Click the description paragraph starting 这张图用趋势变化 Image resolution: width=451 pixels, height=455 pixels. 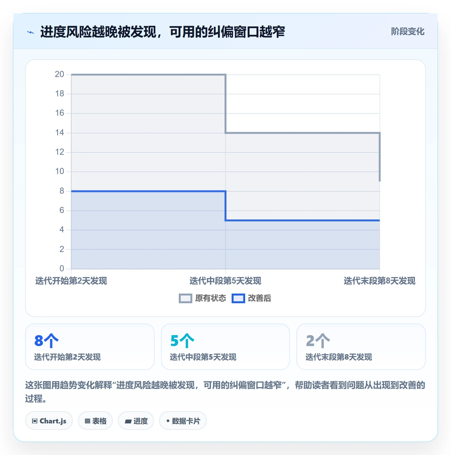(x=225, y=392)
